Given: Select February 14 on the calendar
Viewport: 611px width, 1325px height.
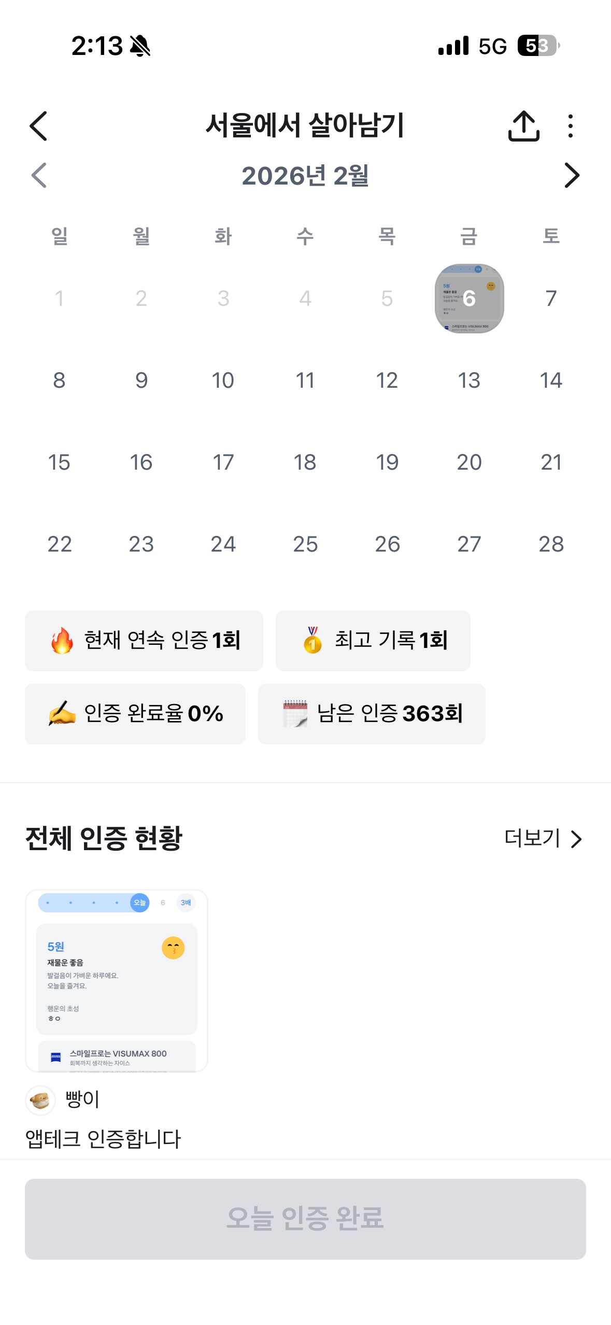Looking at the screenshot, I should point(550,380).
